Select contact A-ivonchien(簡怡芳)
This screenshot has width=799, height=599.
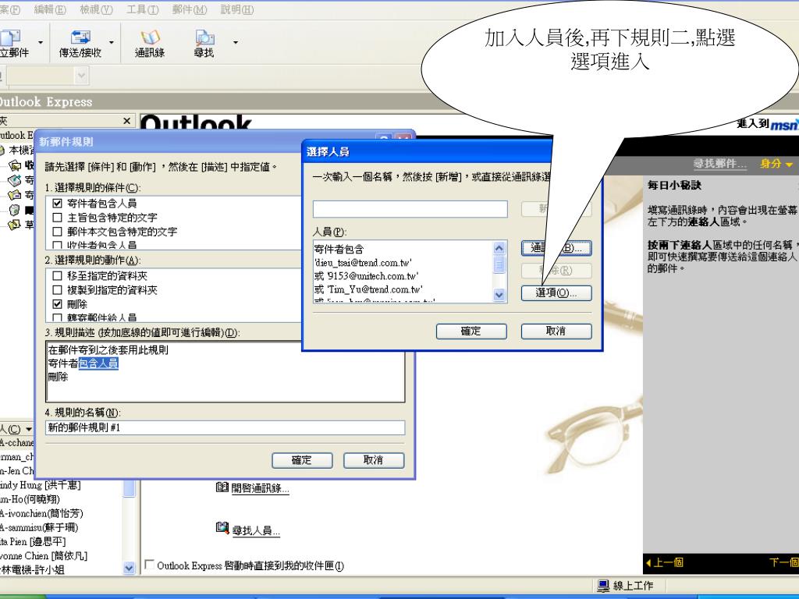pos(41,513)
